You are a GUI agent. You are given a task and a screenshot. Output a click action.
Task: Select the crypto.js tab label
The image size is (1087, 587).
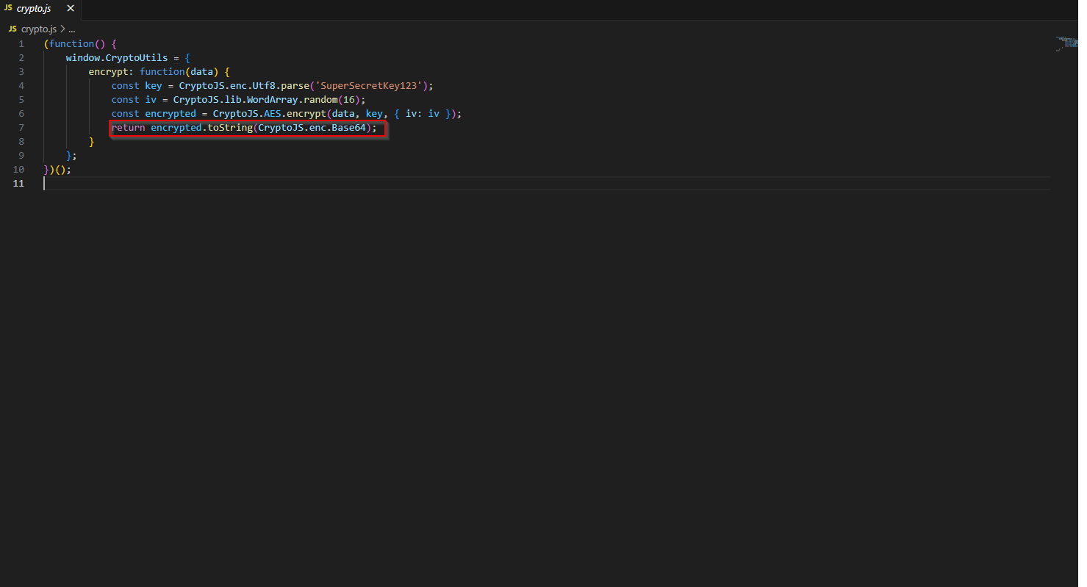[x=34, y=9]
